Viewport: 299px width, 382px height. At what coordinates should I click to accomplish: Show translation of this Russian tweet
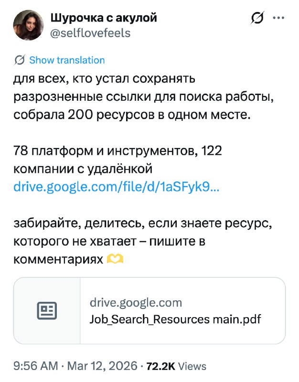pyautogui.click(x=66, y=60)
